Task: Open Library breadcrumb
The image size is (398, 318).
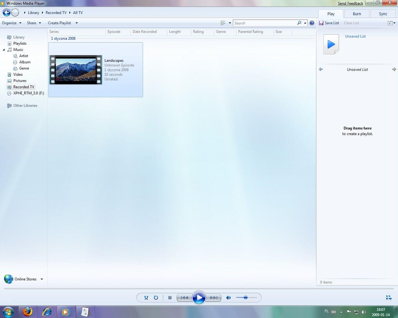Action: coord(33,13)
